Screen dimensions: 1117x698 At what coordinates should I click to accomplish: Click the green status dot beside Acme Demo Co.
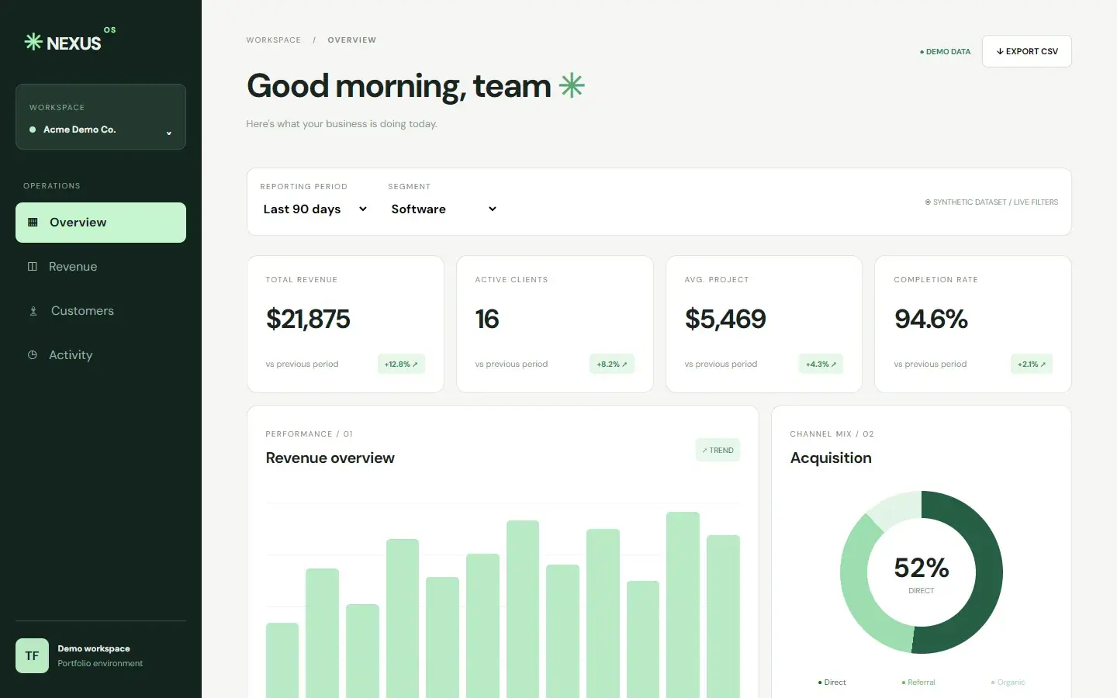click(33, 130)
